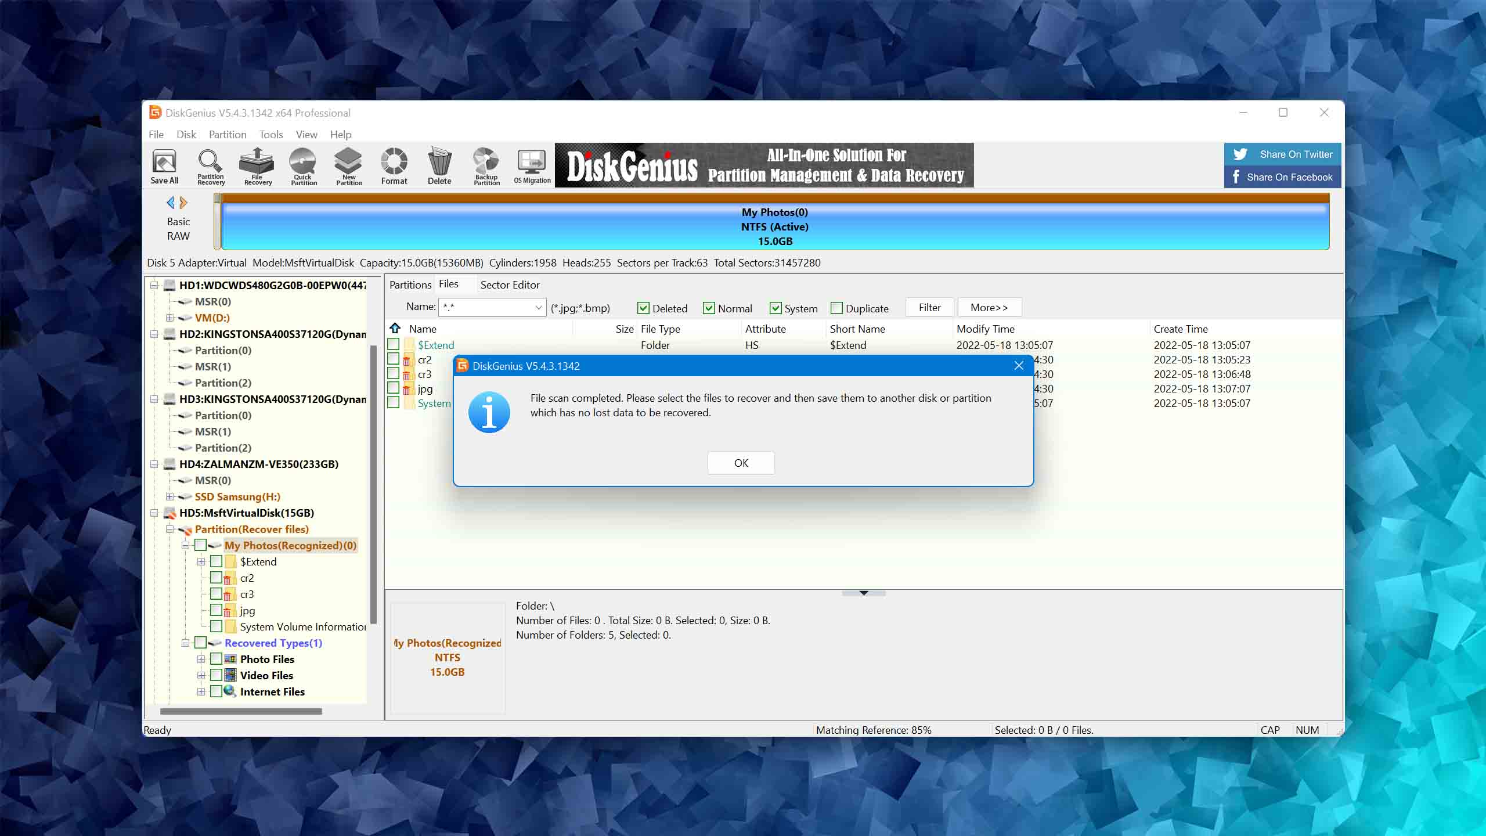1486x836 pixels.
Task: Expand the Photo Files node
Action: 201,659
